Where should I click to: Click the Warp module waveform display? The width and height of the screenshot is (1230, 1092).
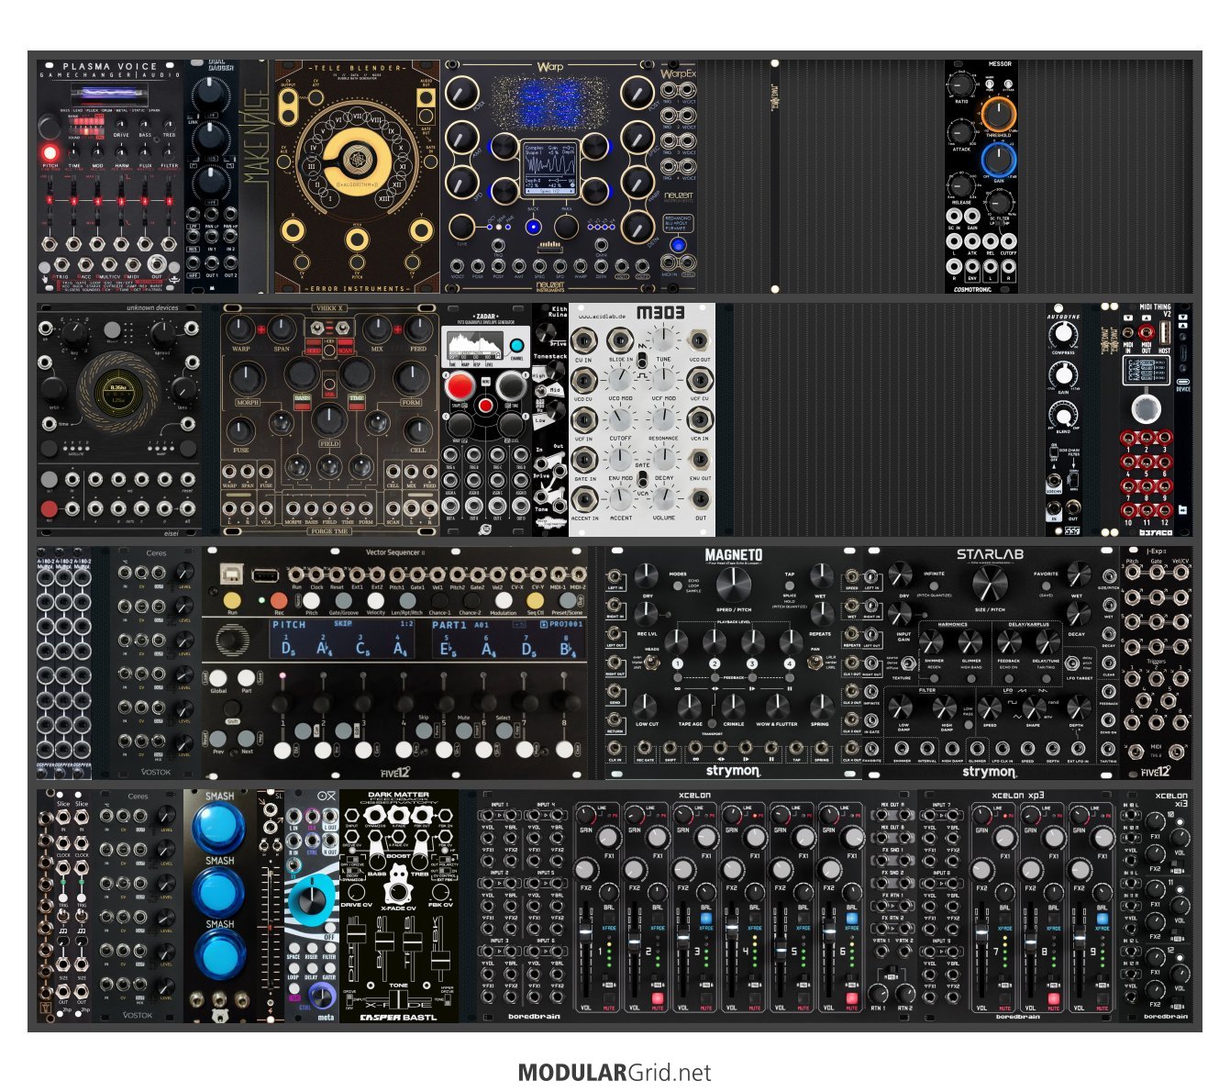pos(550,168)
